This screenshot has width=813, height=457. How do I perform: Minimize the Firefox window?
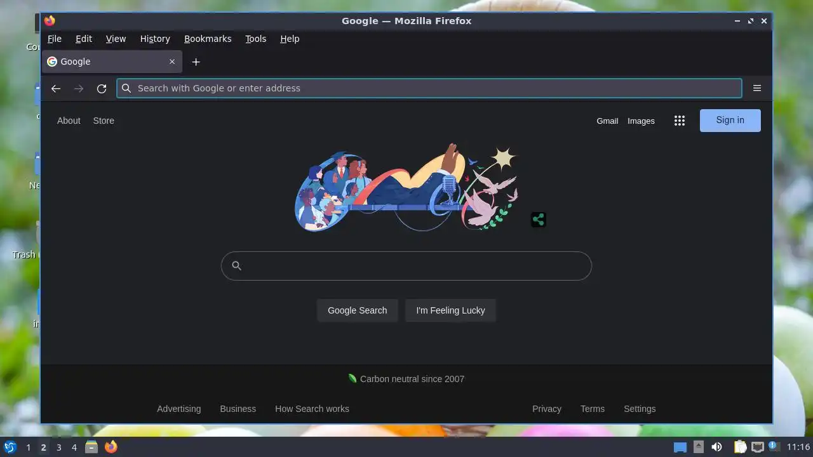pyautogui.click(x=737, y=21)
